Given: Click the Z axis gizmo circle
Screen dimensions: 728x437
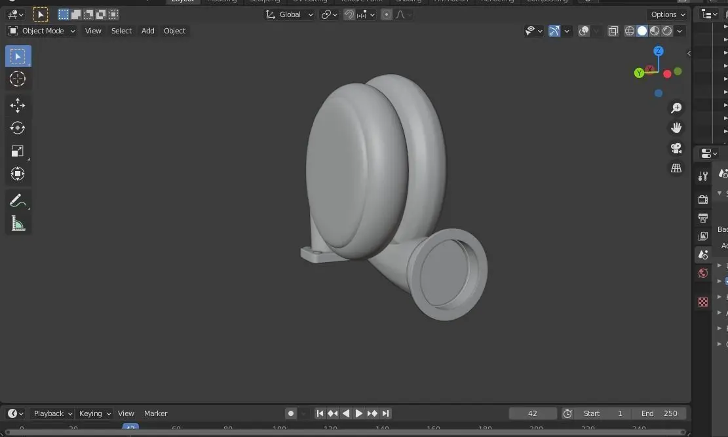Looking at the screenshot, I should (659, 51).
